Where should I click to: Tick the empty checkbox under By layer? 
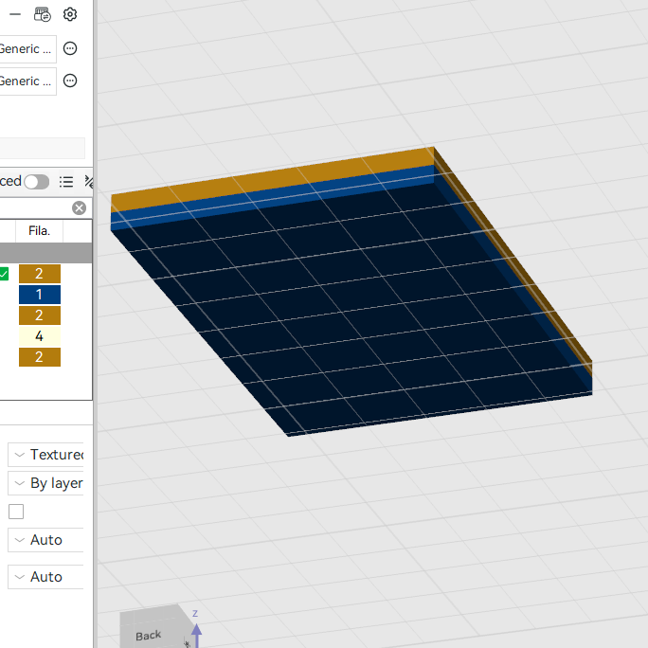[16, 512]
